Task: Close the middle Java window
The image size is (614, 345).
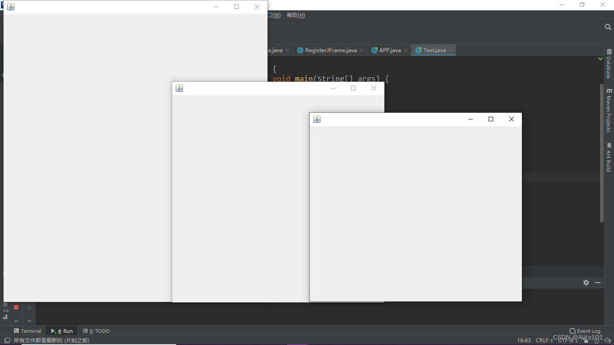Action: pos(374,88)
